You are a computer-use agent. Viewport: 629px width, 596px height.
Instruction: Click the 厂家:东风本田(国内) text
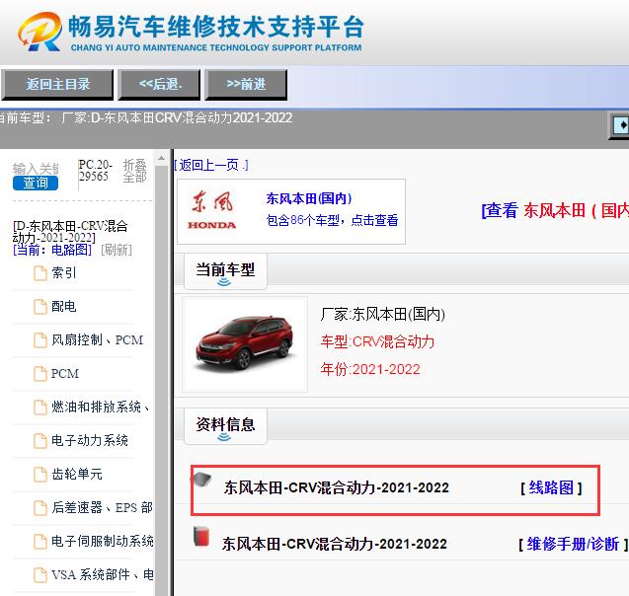point(383,314)
